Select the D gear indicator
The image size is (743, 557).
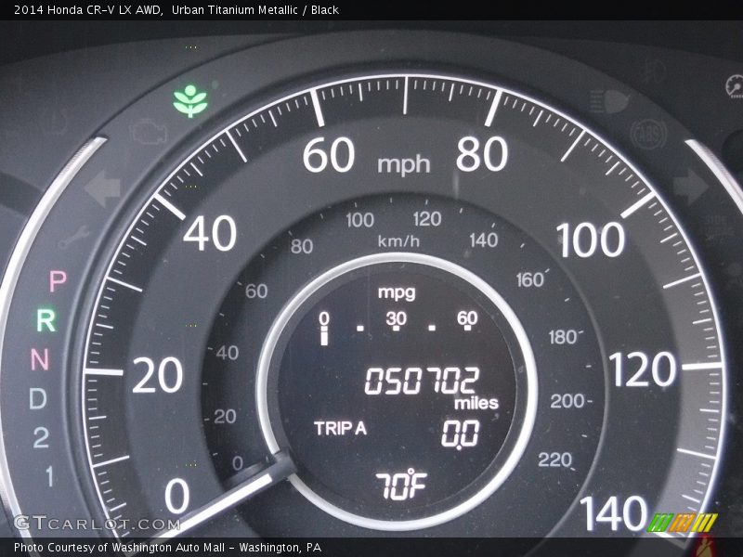pyautogui.click(x=37, y=398)
